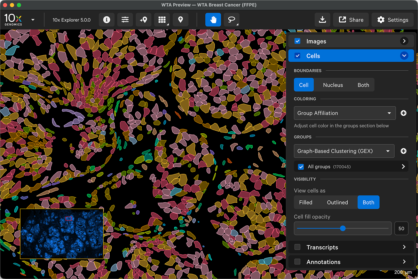
Task: Click the cell fill opacity value field
Action: [401, 228]
